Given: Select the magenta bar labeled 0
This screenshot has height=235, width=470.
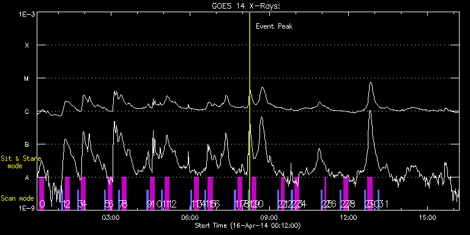Looking at the screenshot, I should (42, 193).
